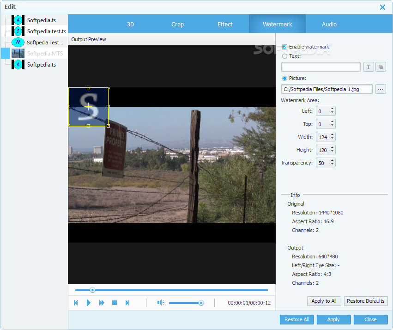Decrease the Top value stepper
Viewport: 393px width, 330px height.
pyautogui.click(x=332, y=126)
